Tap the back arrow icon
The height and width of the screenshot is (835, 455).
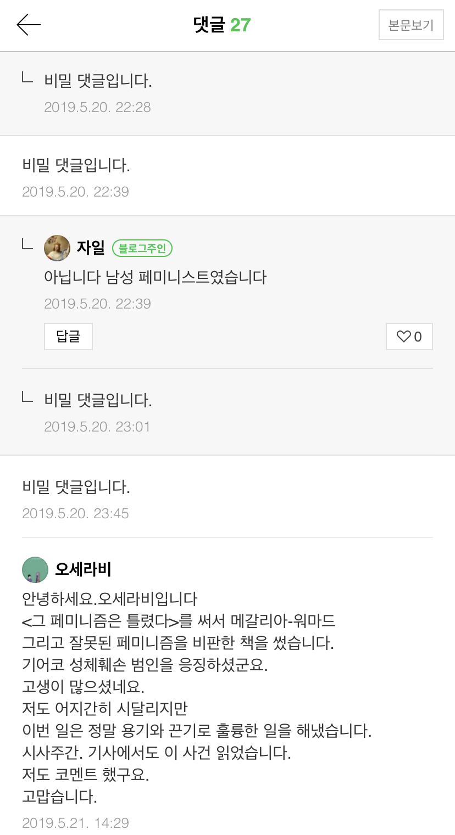29,25
